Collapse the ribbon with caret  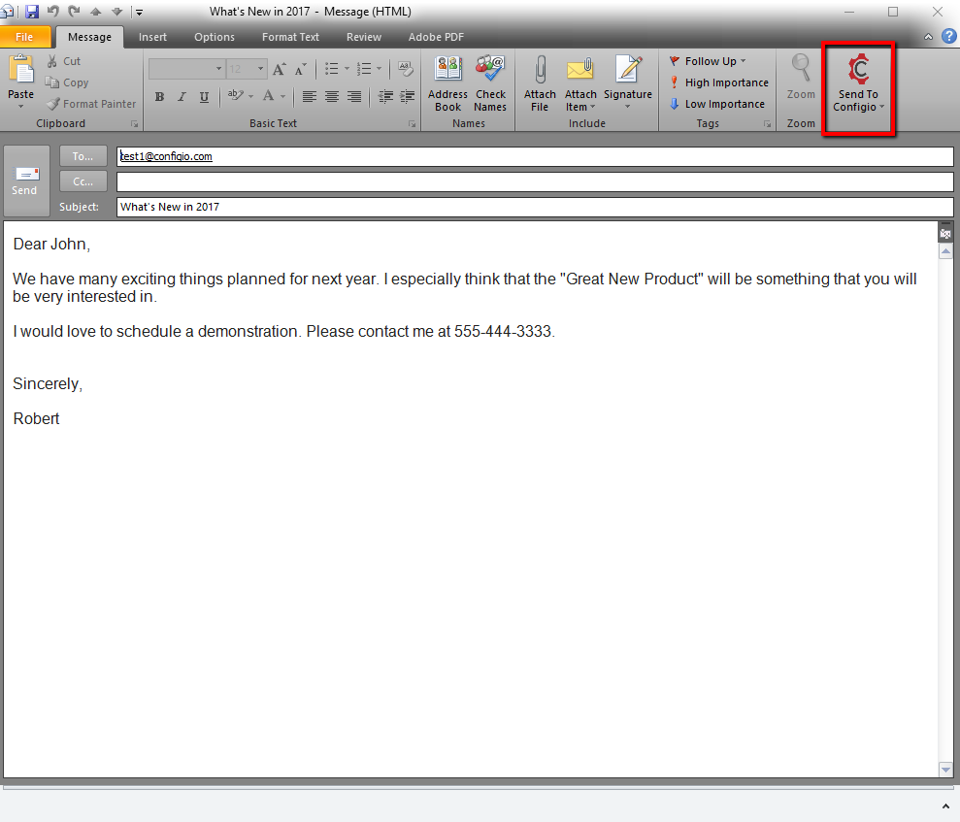(x=928, y=37)
